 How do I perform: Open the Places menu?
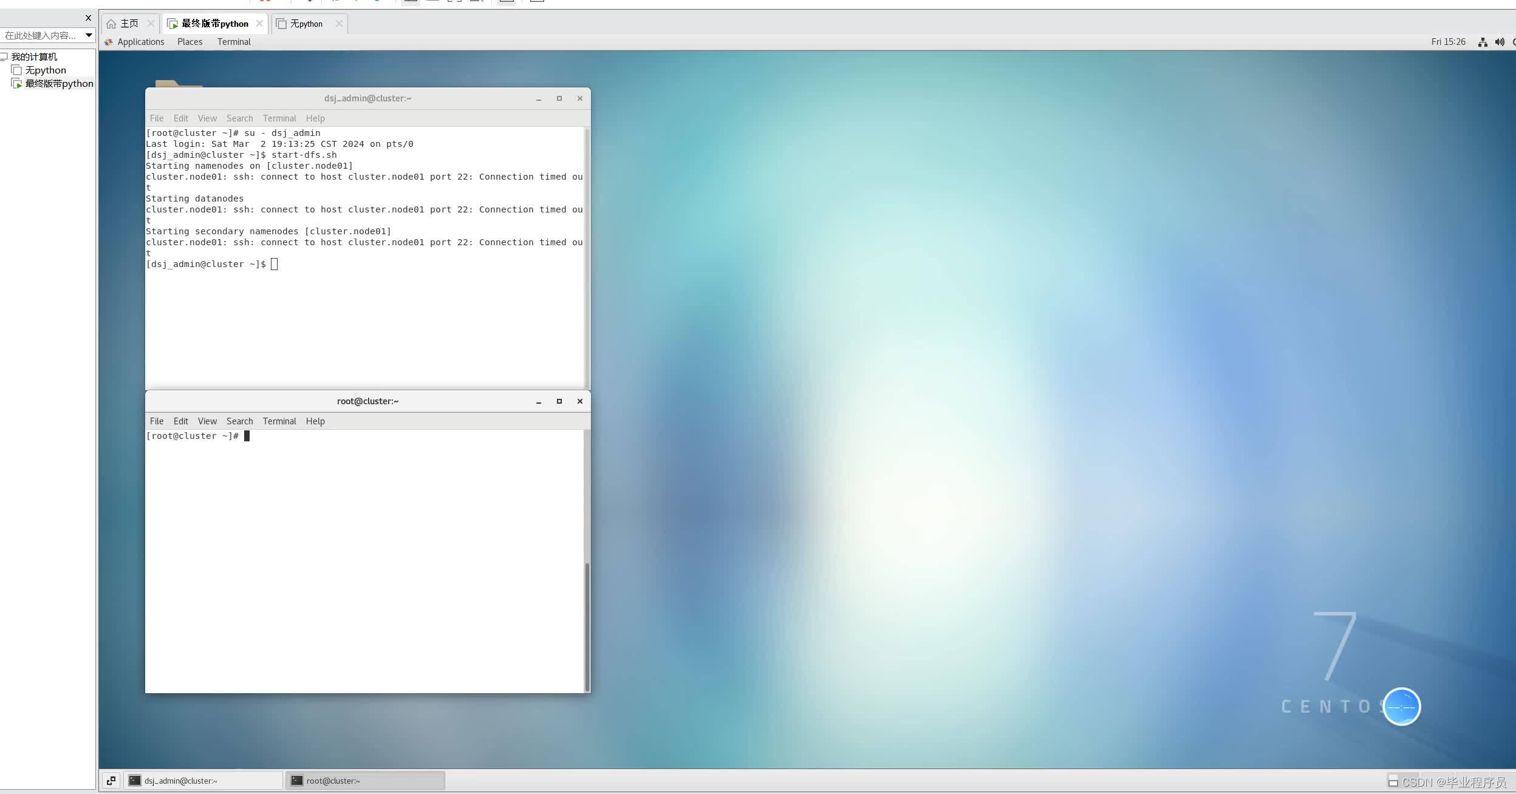[189, 42]
